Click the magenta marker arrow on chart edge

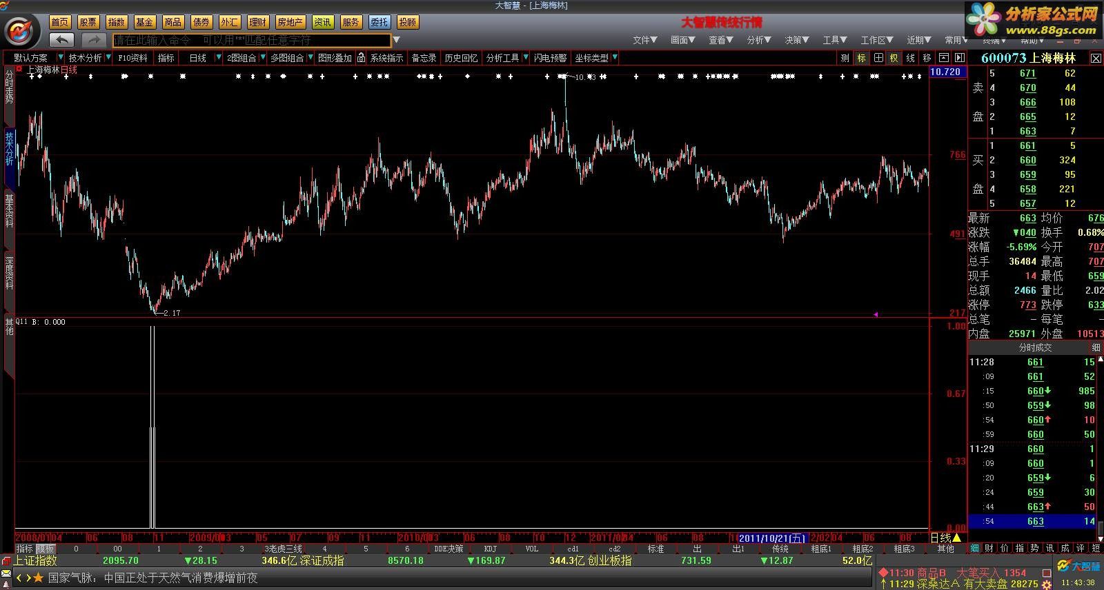coord(876,314)
